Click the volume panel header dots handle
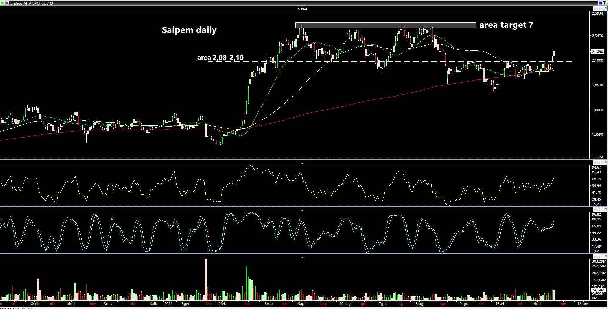Viewport: 608px width, 309px height. tap(302, 257)
